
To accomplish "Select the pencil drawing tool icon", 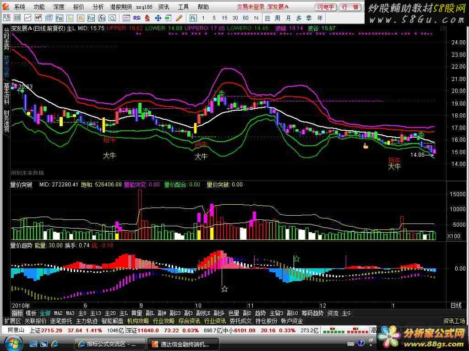I will pyautogui.click(x=179, y=18).
